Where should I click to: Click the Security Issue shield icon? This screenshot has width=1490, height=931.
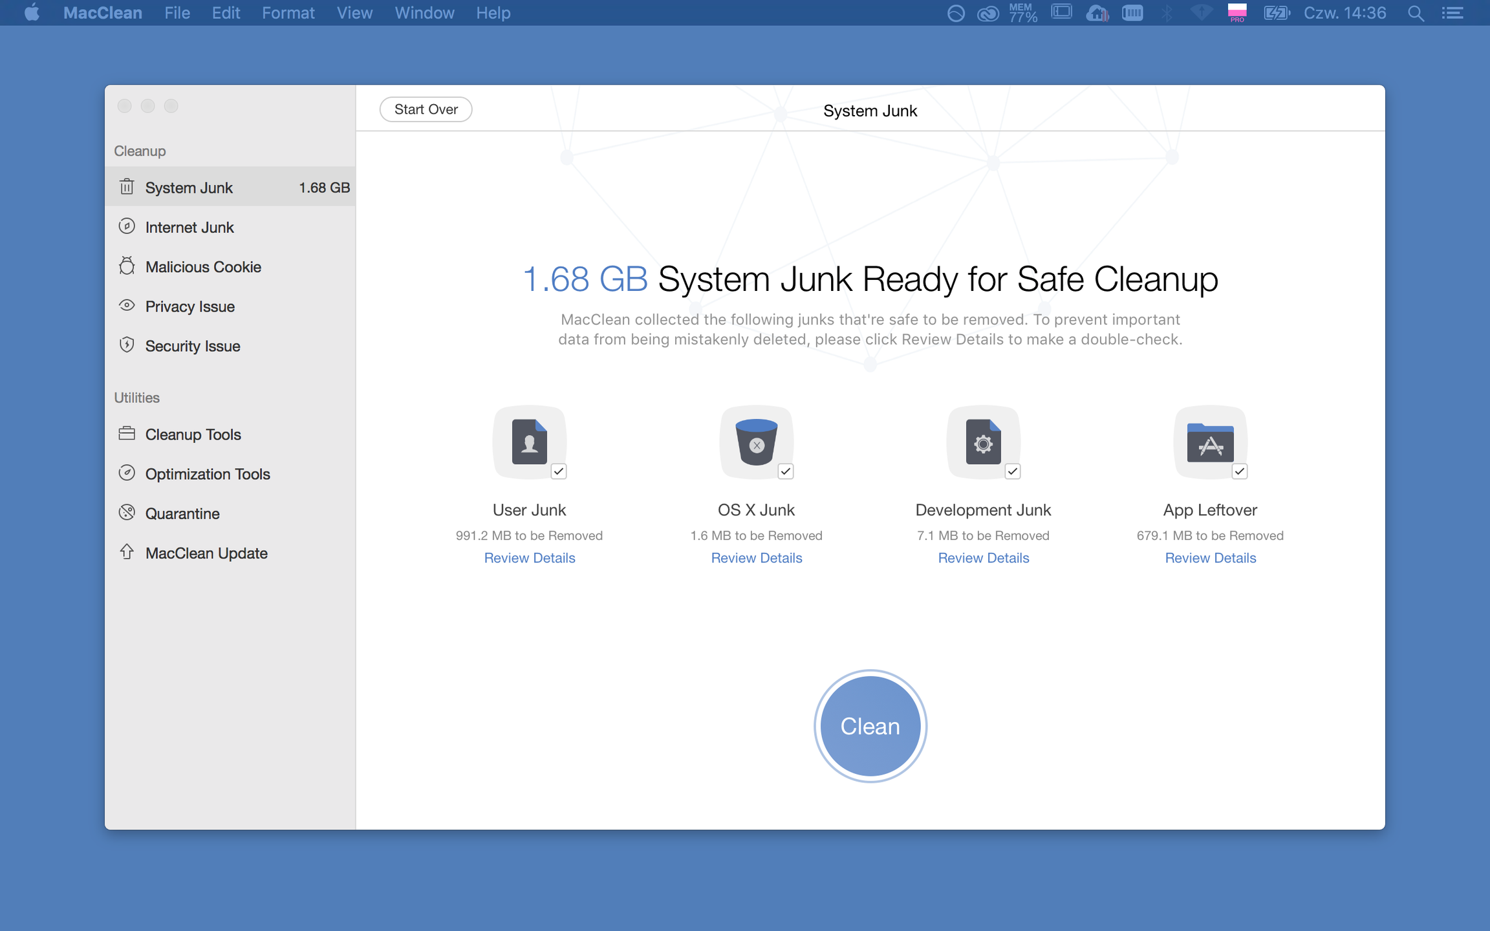click(127, 345)
